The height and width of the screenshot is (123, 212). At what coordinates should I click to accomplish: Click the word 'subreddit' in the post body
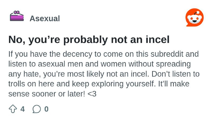click(x=167, y=54)
